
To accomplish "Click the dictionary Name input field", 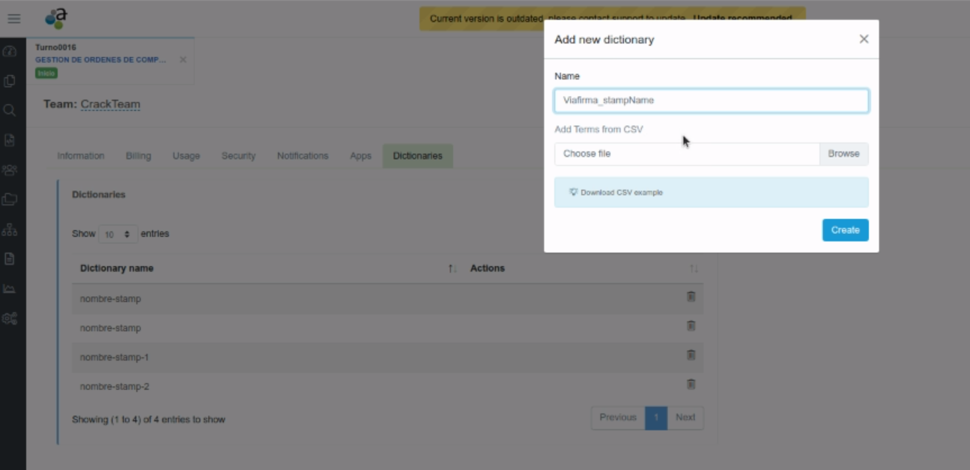I will point(711,100).
